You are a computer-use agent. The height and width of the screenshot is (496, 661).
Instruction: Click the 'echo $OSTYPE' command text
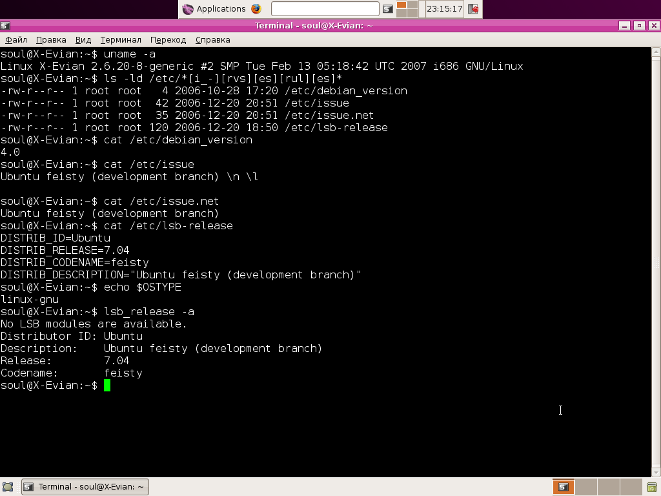[143, 287]
